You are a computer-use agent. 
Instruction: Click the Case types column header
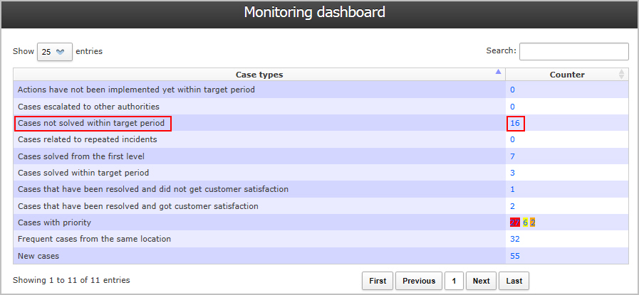click(259, 75)
